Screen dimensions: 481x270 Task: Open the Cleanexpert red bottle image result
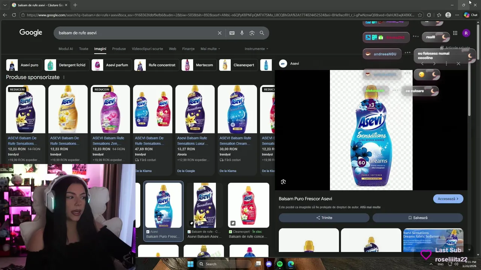click(248, 211)
